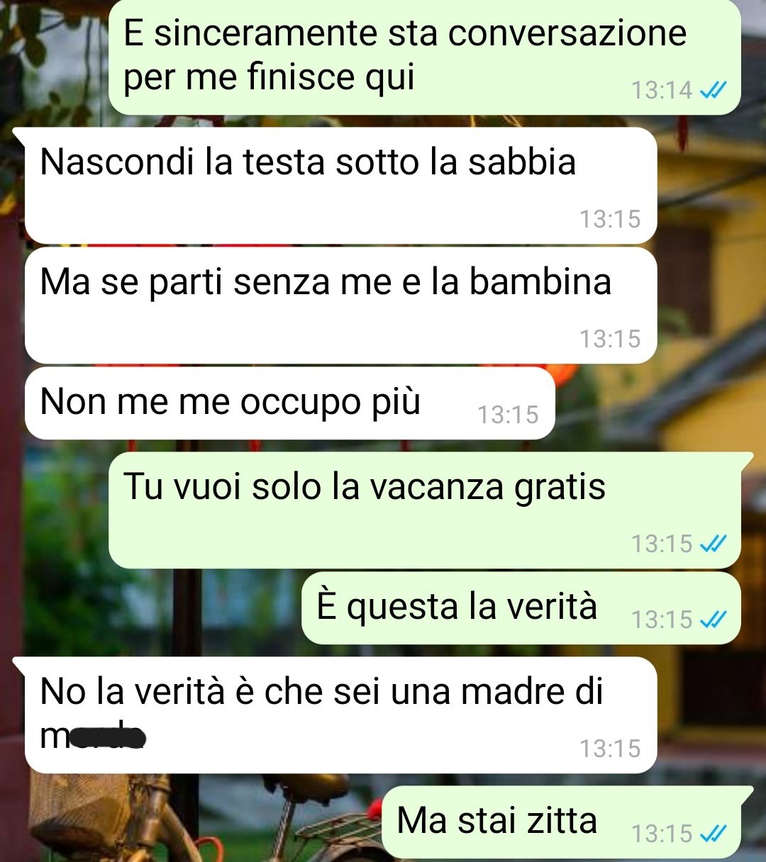The width and height of the screenshot is (766, 862).
Task: Tap the read ticks next to 'Ma stai zitta'
Action: (x=713, y=833)
